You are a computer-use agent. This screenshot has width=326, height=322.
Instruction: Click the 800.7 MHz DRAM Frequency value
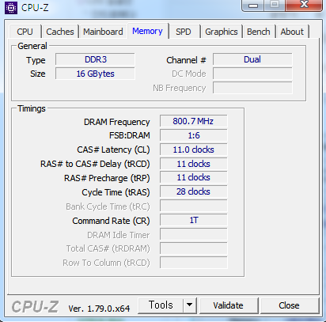click(193, 121)
